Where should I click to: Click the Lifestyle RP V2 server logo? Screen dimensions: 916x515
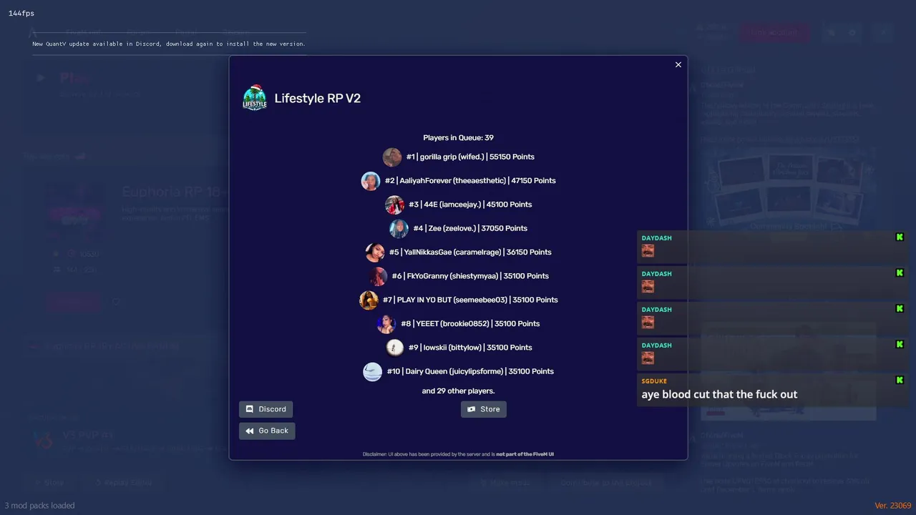click(x=255, y=98)
